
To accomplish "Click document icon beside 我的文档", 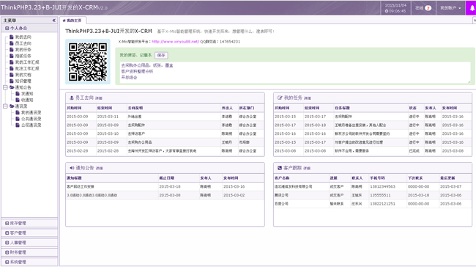I will point(11,75).
